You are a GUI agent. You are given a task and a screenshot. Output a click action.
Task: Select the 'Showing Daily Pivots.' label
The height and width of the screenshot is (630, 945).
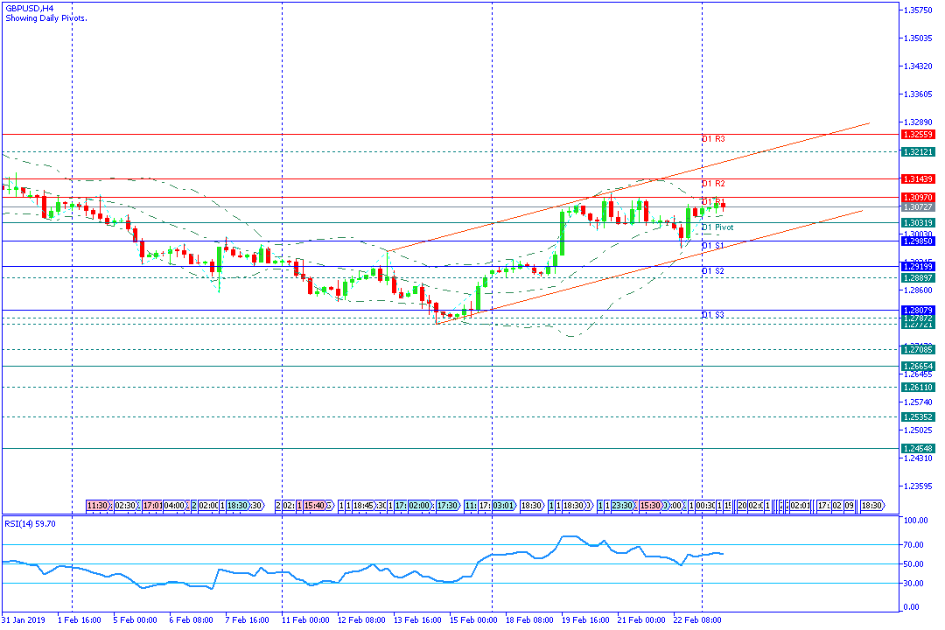tap(46, 18)
